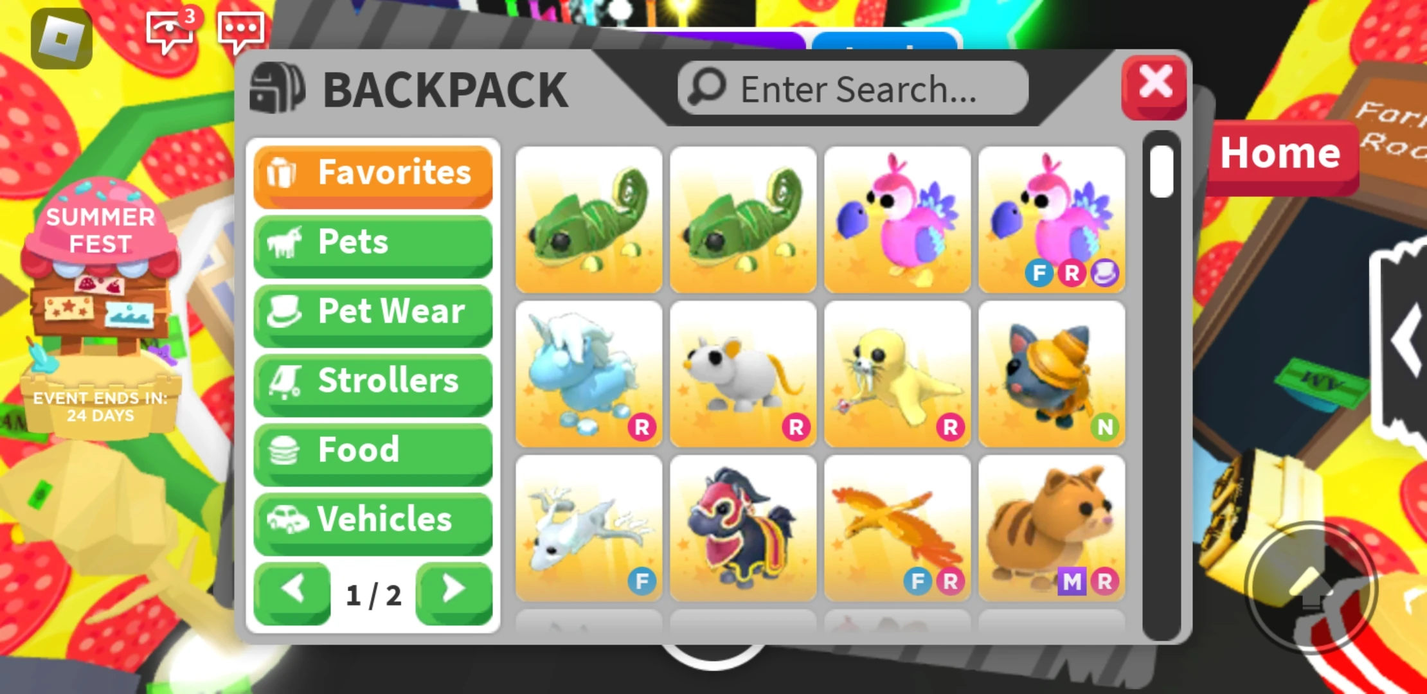
Task: Click the Enter Search field
Action: click(x=853, y=88)
